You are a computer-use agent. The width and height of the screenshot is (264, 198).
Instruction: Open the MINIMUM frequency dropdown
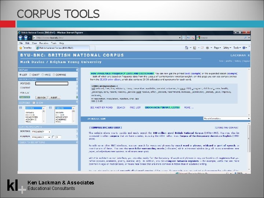coord(41,137)
